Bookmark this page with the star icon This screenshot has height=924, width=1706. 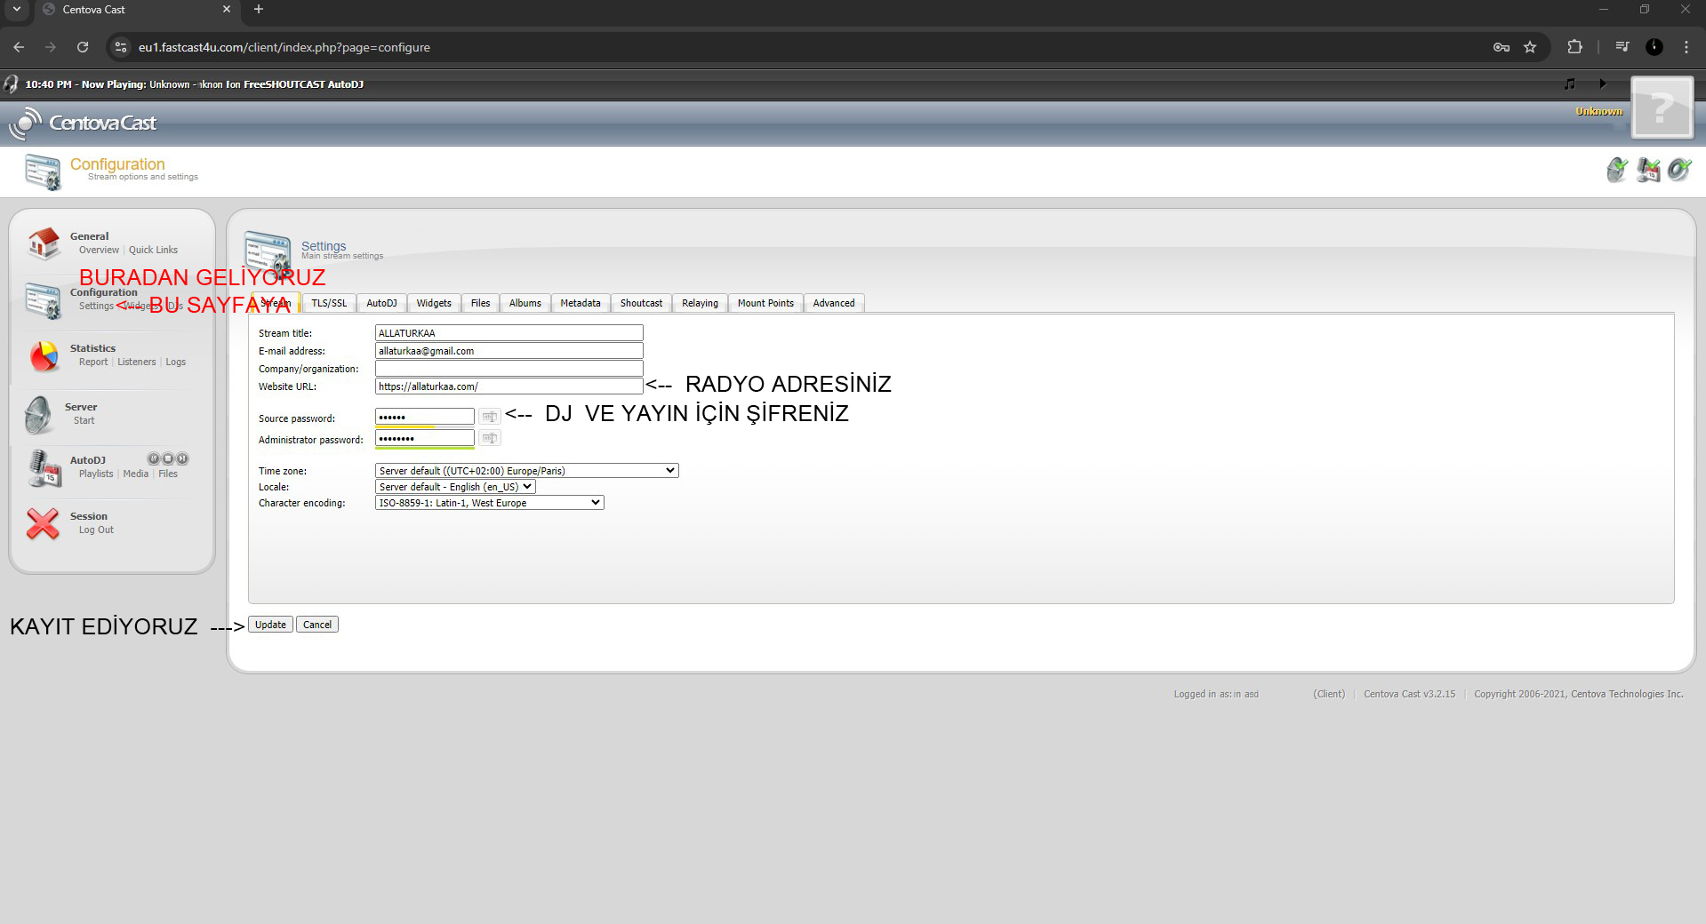tap(1530, 47)
